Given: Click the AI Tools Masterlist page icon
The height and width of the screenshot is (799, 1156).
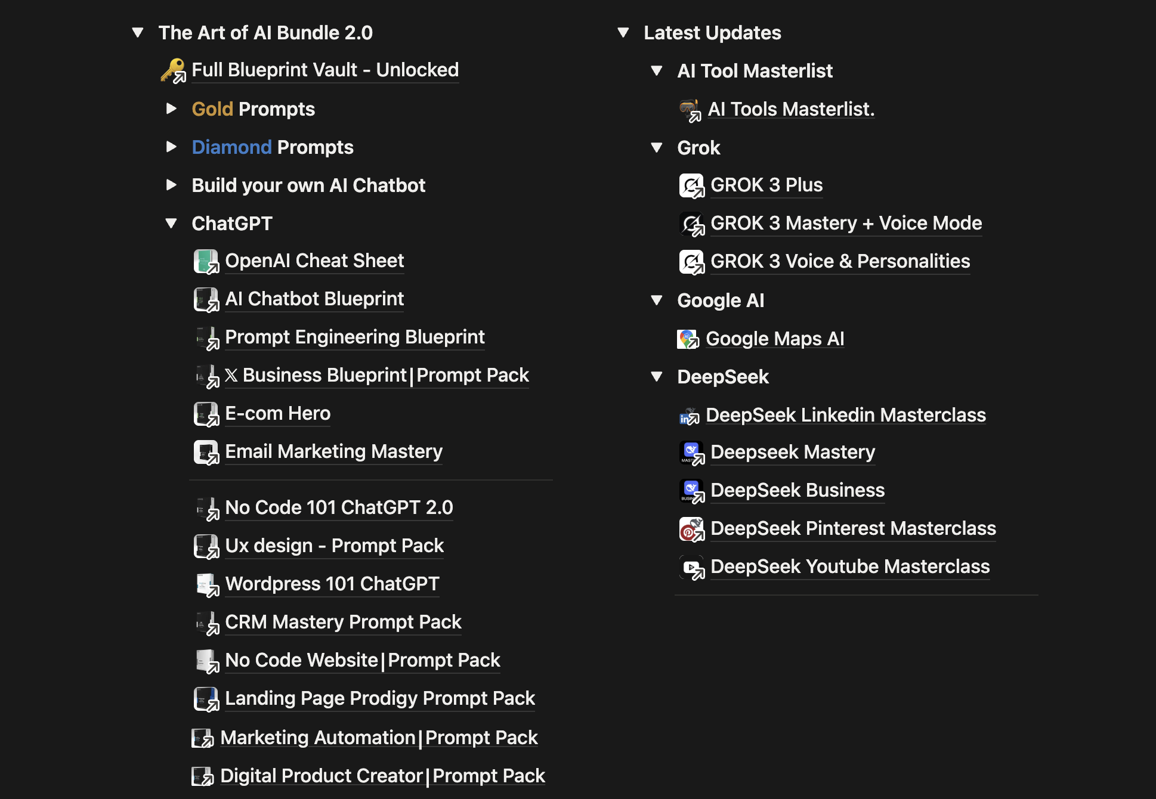Looking at the screenshot, I should 690,110.
